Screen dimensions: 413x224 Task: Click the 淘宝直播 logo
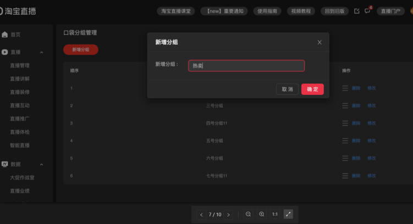tap(18, 11)
